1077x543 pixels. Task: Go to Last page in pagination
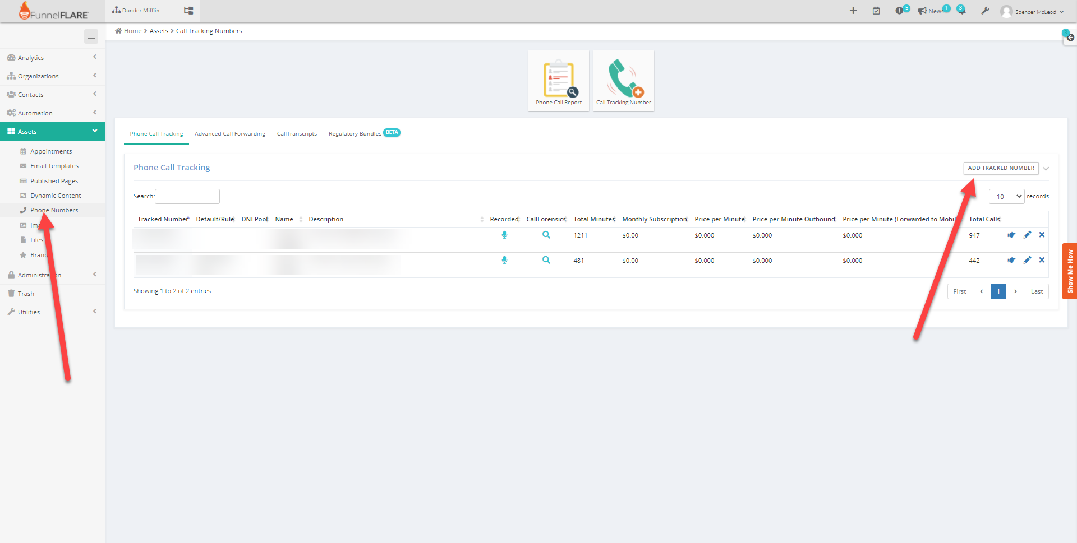[x=1037, y=291]
